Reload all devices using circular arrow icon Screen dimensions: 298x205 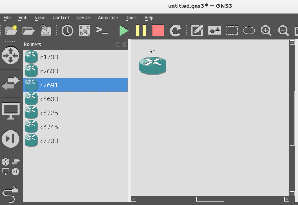coord(176,31)
